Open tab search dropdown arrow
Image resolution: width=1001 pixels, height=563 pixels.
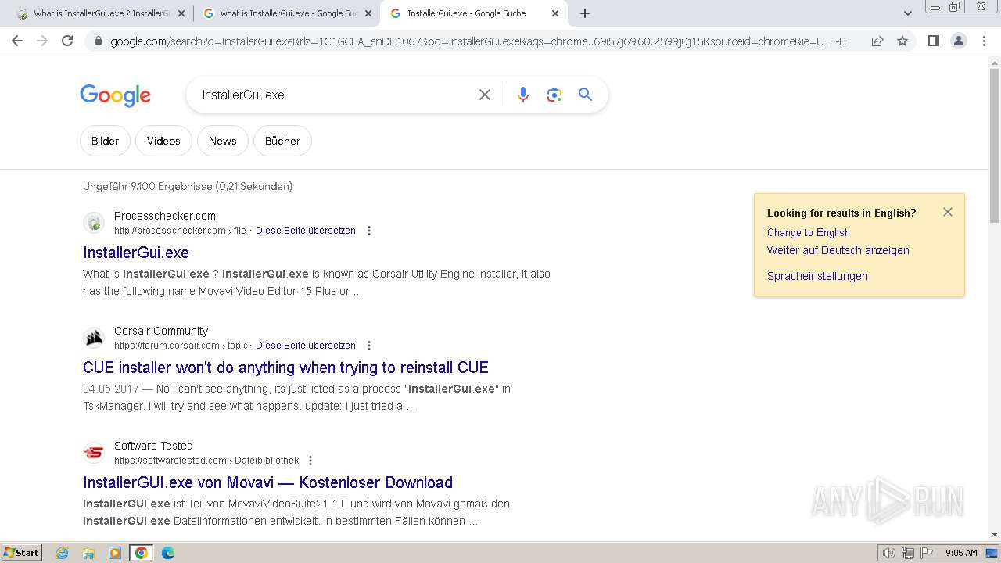click(x=907, y=13)
